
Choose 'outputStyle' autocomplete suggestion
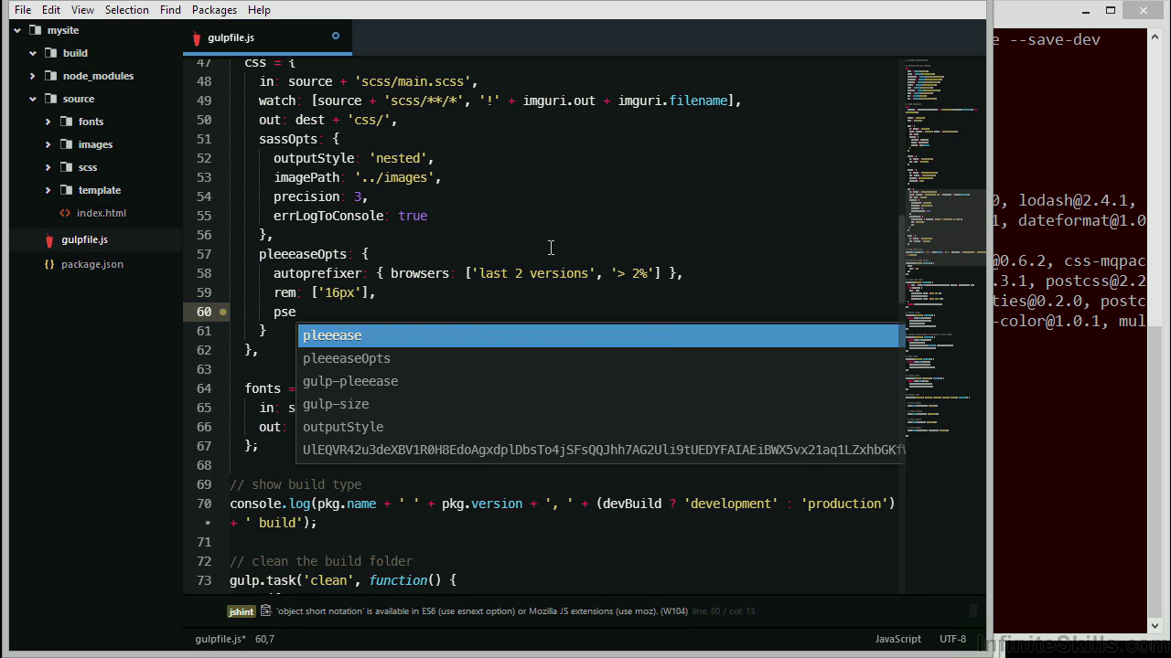pos(599,427)
